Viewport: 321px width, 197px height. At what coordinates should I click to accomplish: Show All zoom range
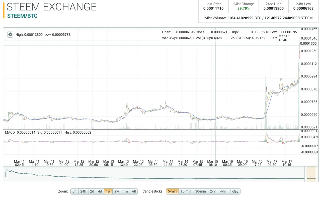134,191
